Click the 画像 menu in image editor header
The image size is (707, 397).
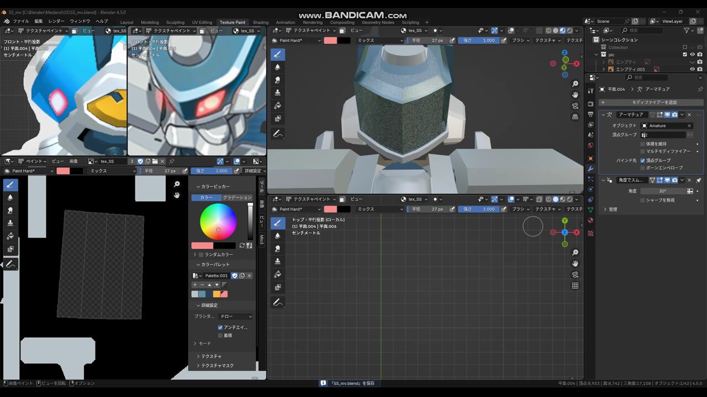pyautogui.click(x=73, y=162)
